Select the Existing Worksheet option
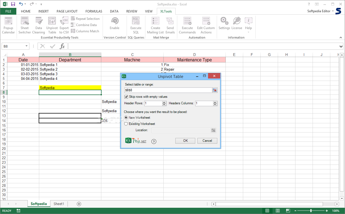Viewport: 345px width, 214px height. coord(126,124)
